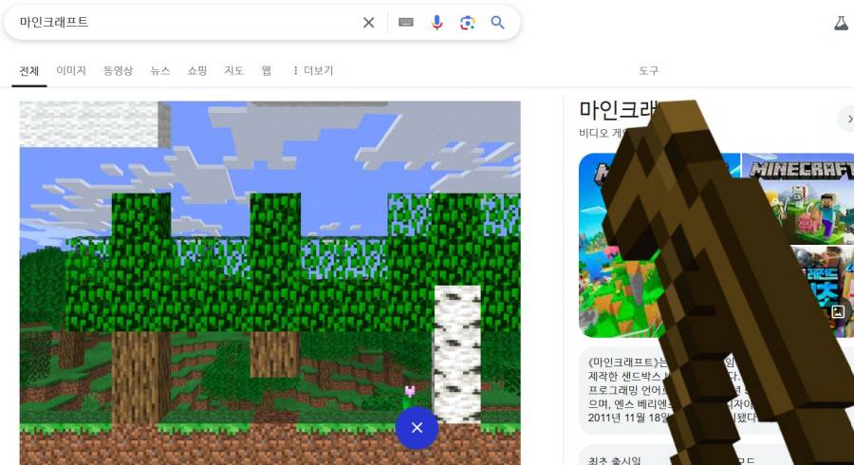The height and width of the screenshot is (465, 854).
Task: Open the 도구 search tools
Action: pos(649,71)
